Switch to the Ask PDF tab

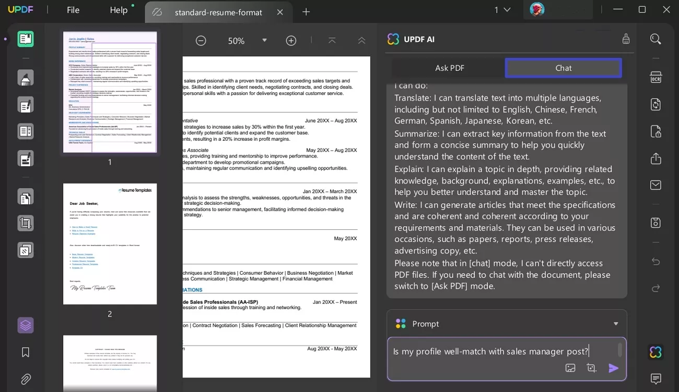pos(449,68)
